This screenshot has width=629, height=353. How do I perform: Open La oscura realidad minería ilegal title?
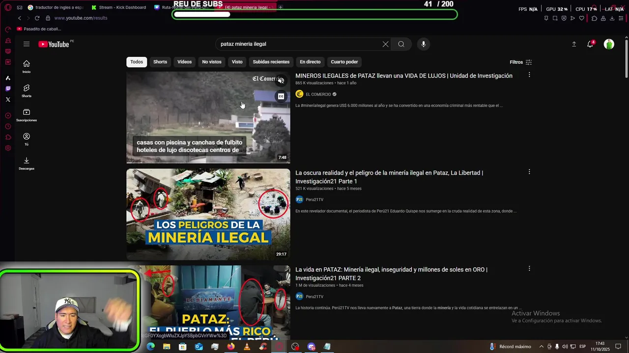(x=389, y=177)
